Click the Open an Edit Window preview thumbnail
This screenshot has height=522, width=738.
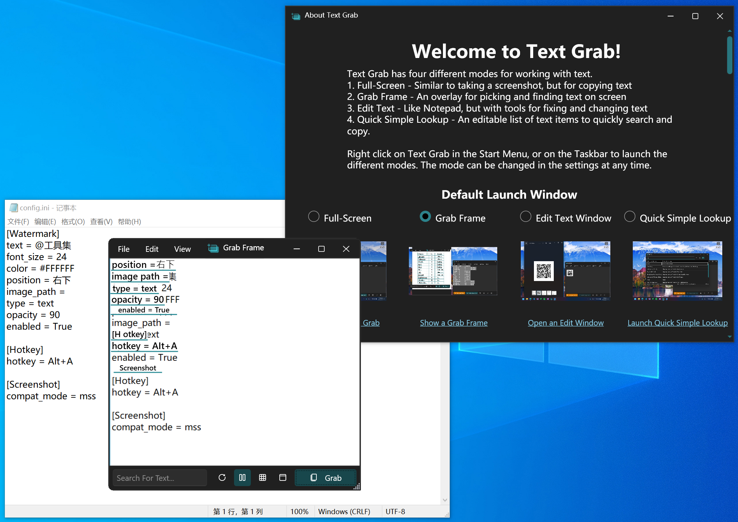[x=565, y=271]
